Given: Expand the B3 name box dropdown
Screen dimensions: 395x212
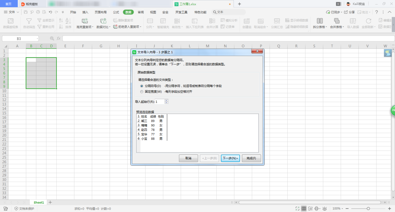Looking at the screenshot, I should coord(37,38).
